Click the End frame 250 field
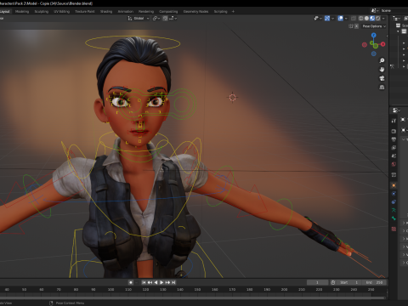Image resolution: width=408 pixels, height=306 pixels. pyautogui.click(x=375, y=282)
